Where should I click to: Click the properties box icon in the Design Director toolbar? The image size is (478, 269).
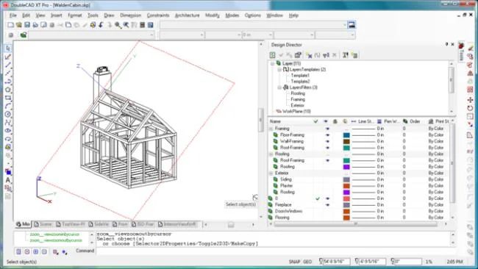tap(298, 55)
